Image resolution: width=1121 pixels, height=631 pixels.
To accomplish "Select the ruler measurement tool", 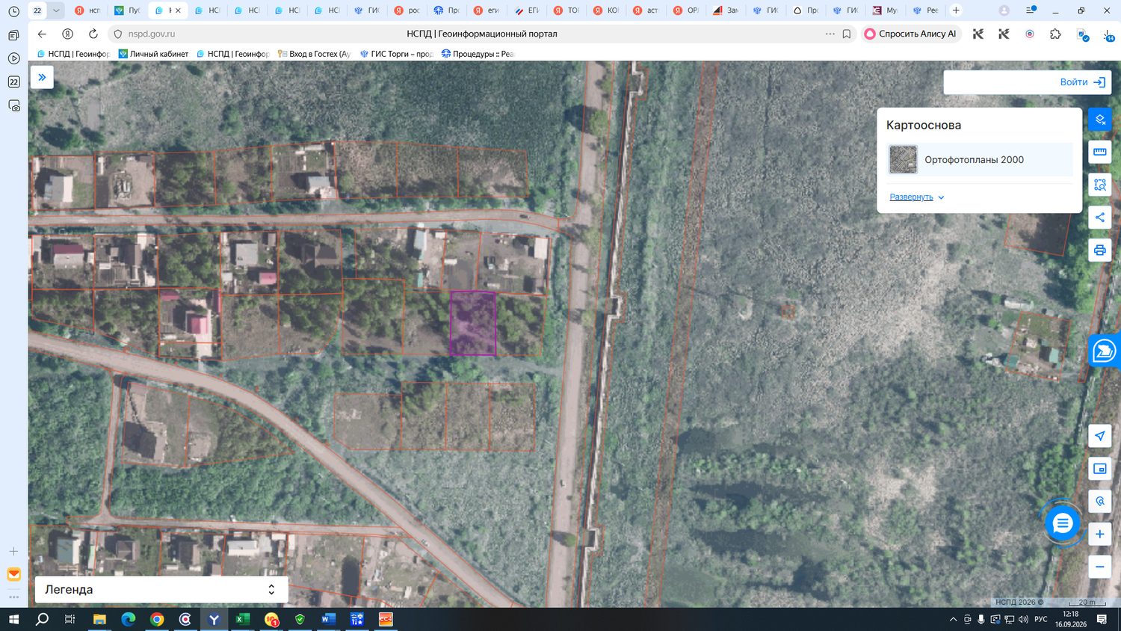I will 1099,152.
